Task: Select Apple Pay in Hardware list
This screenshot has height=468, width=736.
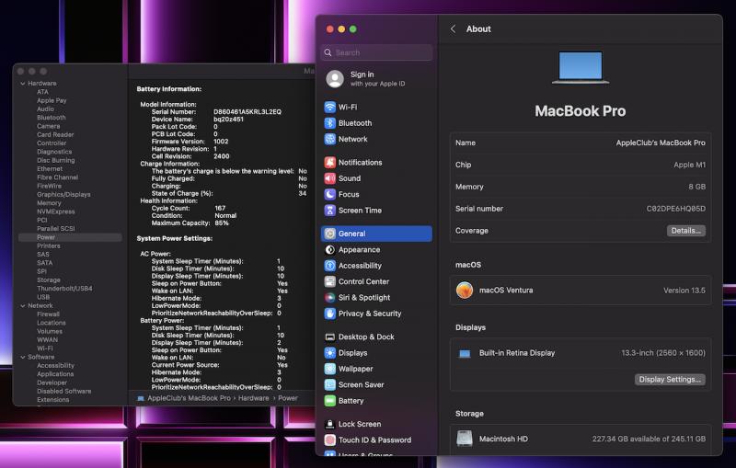Action: pos(52,100)
